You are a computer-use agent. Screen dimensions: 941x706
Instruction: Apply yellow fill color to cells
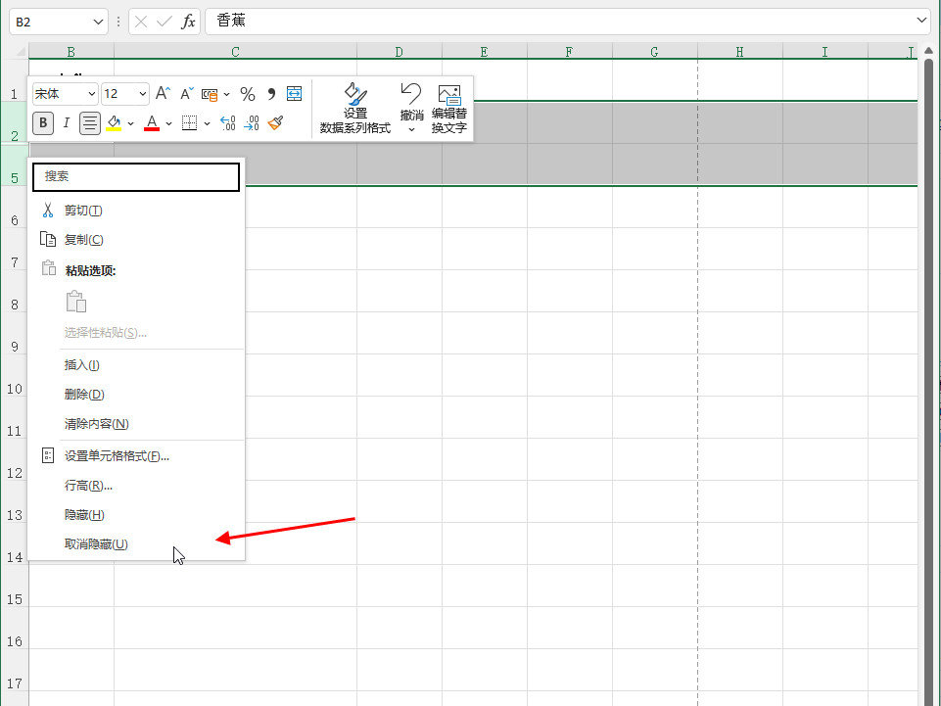click(x=114, y=123)
